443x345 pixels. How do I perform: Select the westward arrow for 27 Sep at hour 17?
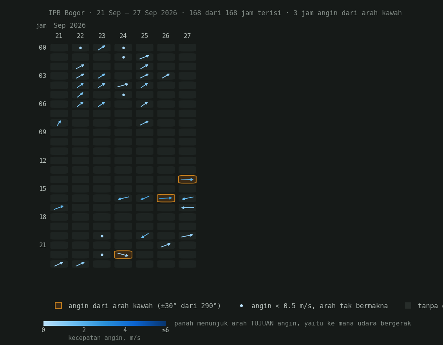(x=188, y=208)
